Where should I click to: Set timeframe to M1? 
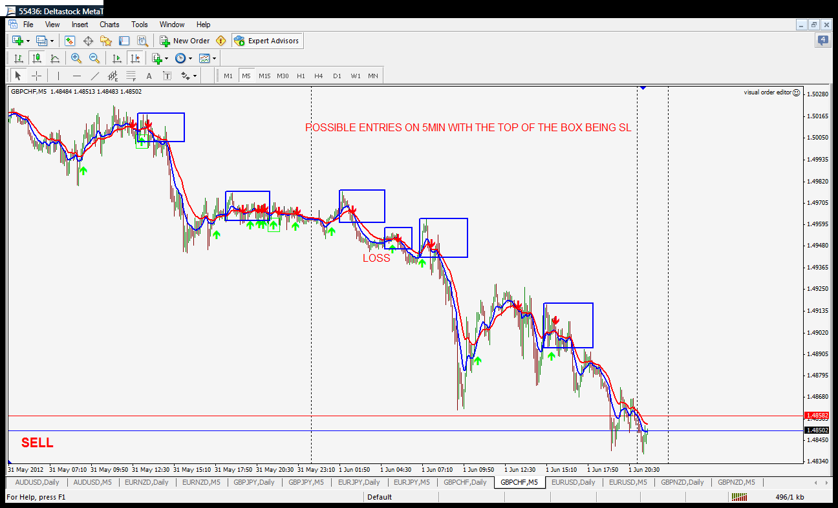point(228,76)
